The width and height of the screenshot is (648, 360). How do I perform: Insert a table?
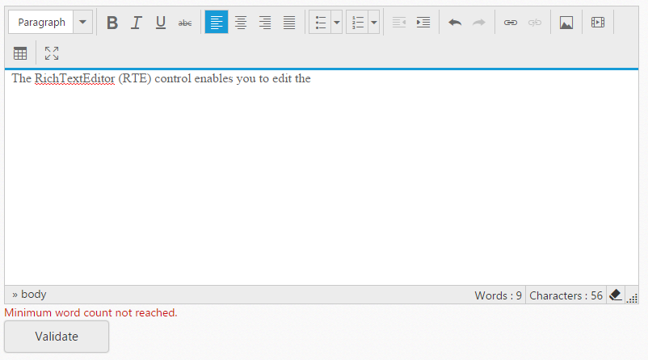(20, 53)
